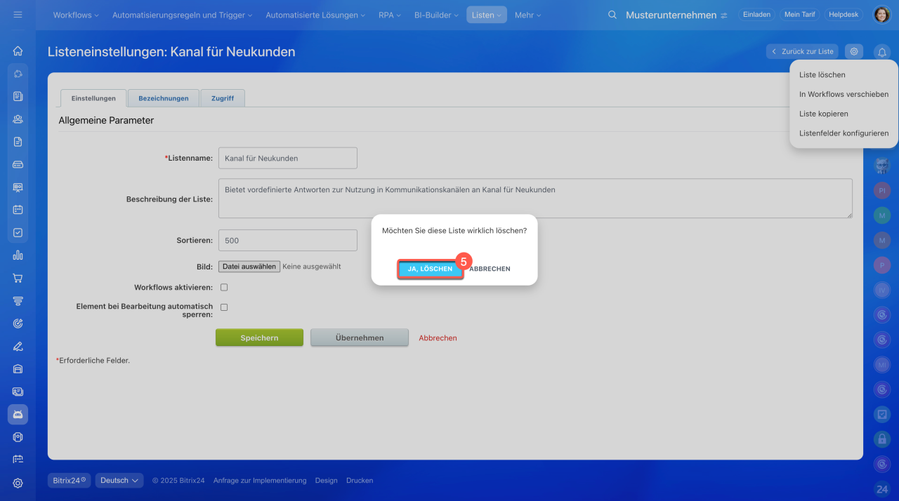This screenshot has width=899, height=501.
Task: Expand the BI-Builder menu
Action: (436, 15)
